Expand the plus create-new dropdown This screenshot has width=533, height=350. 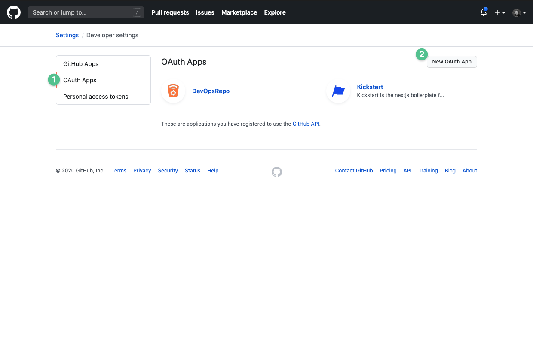[500, 12]
